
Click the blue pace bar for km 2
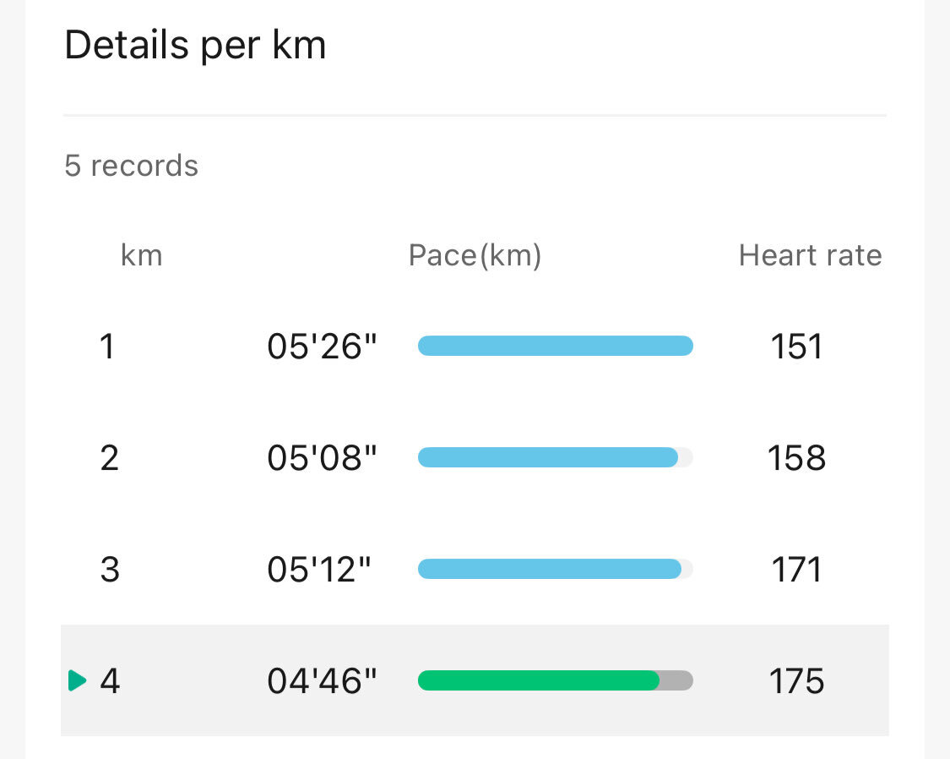(x=547, y=457)
